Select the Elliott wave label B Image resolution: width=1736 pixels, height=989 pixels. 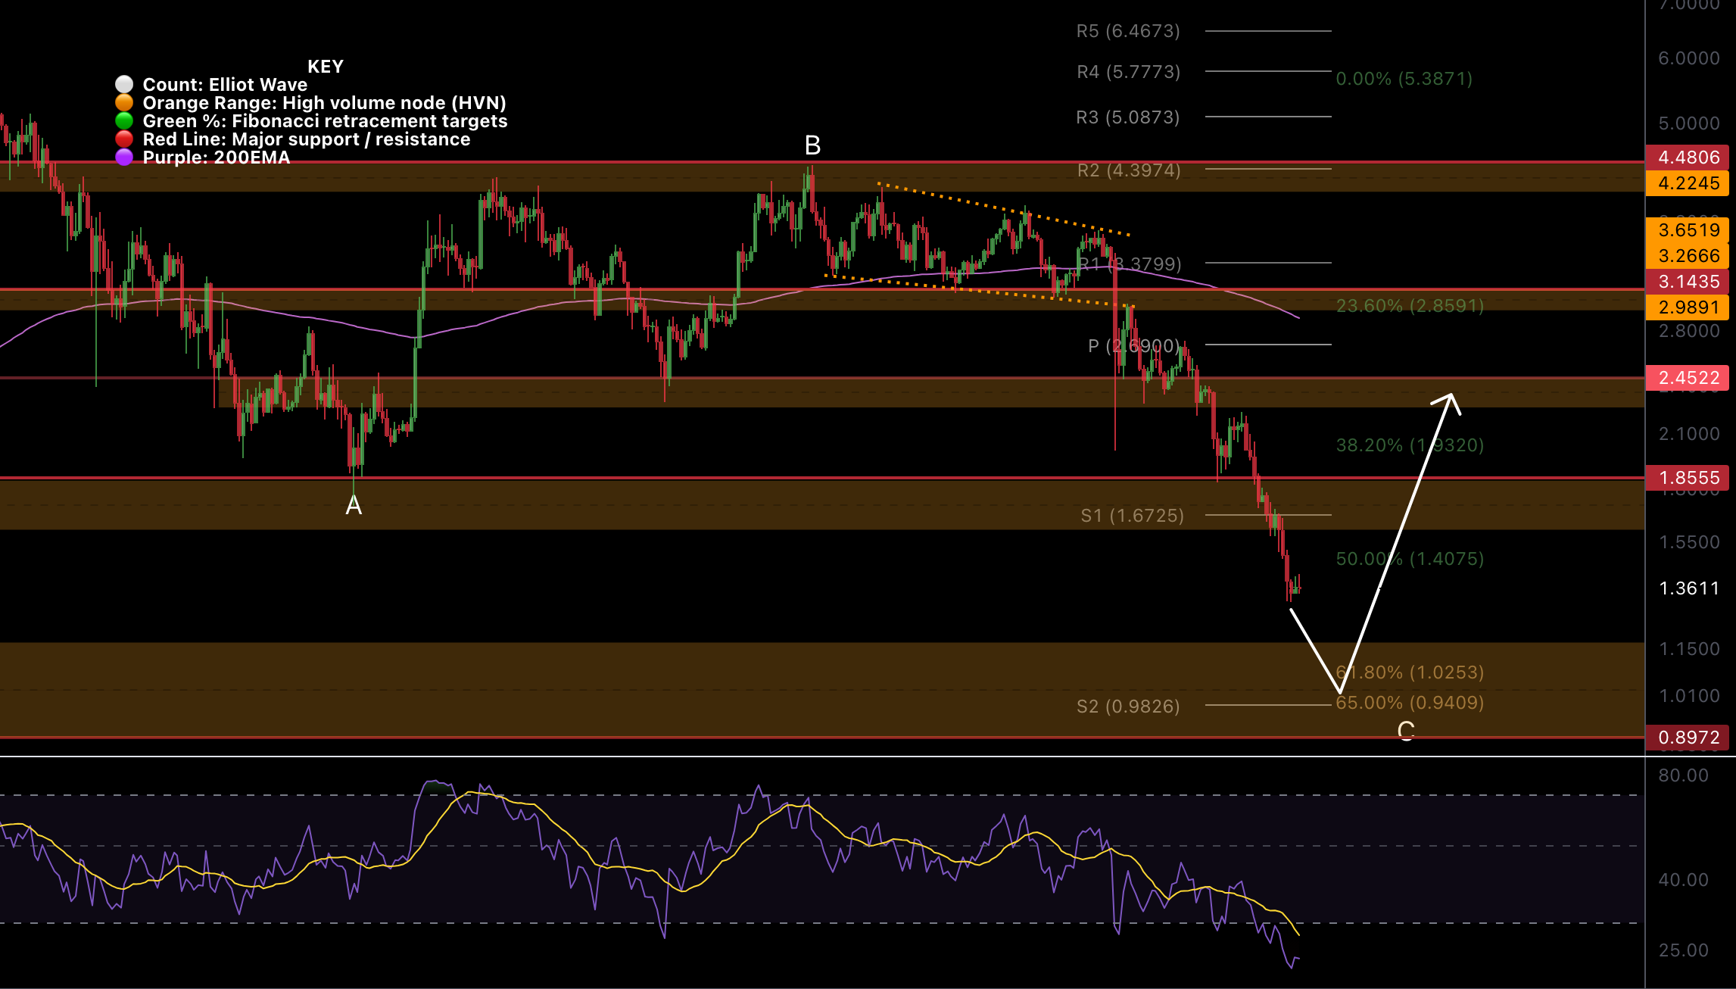click(812, 145)
